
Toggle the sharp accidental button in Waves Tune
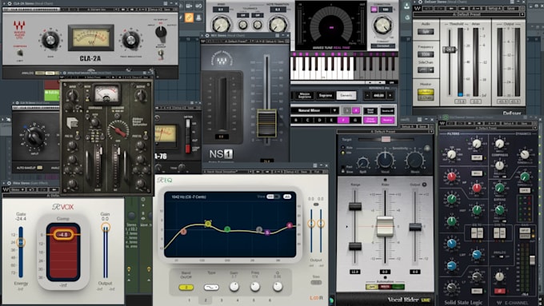(356, 110)
